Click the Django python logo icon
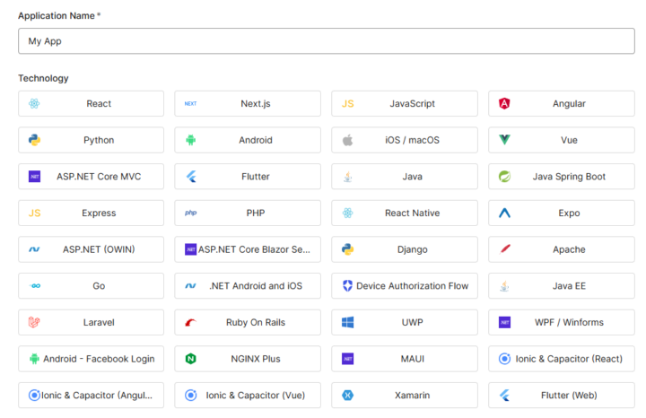 [348, 249]
